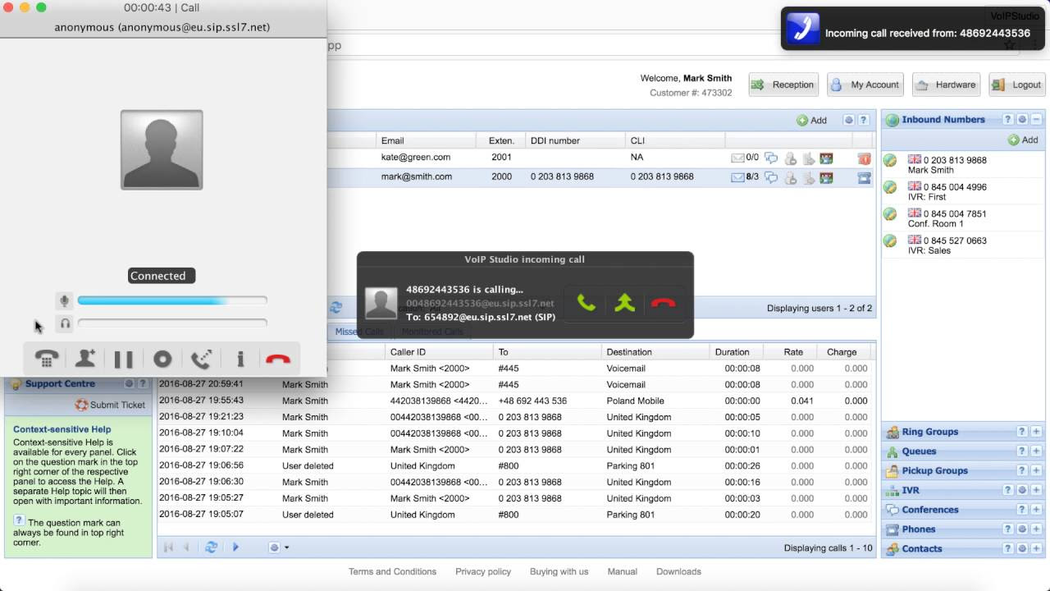Open the Privacy policy link
The image size is (1050, 591).
click(x=483, y=571)
